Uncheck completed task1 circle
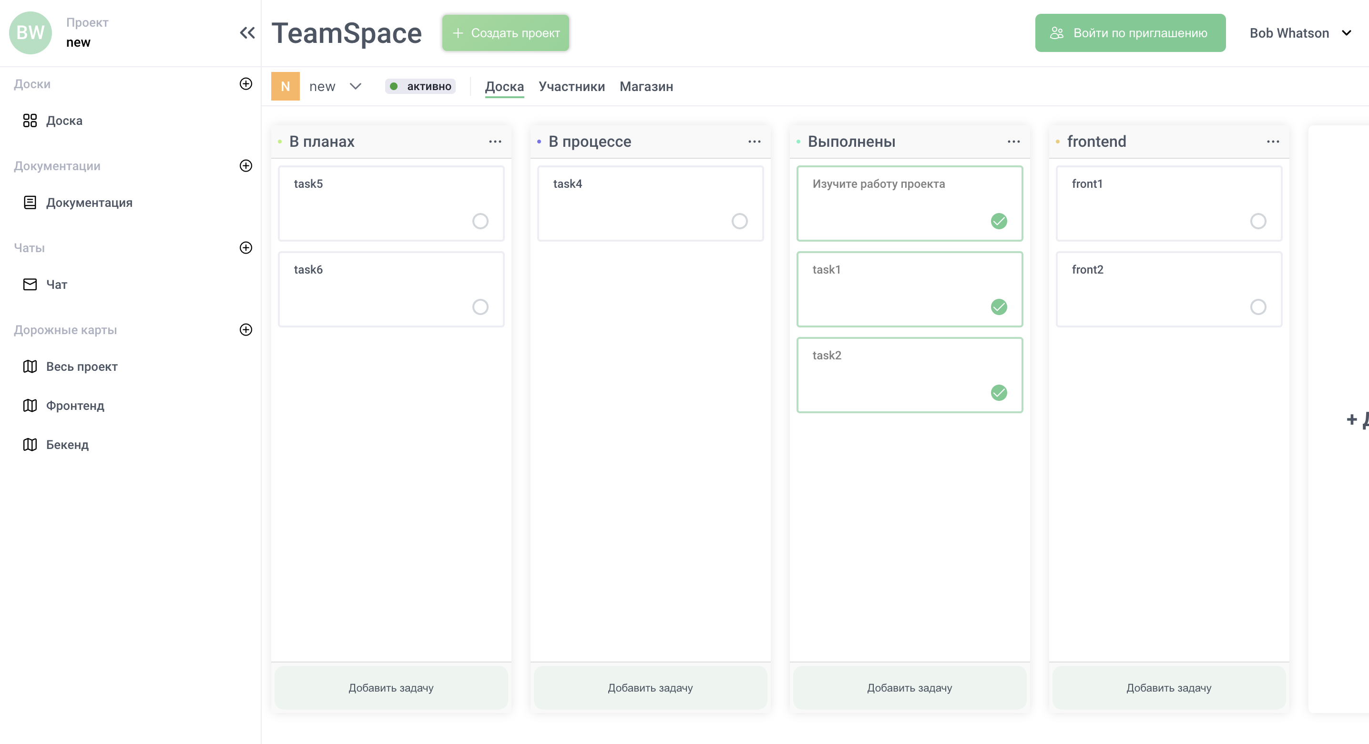This screenshot has width=1369, height=744. click(x=999, y=306)
